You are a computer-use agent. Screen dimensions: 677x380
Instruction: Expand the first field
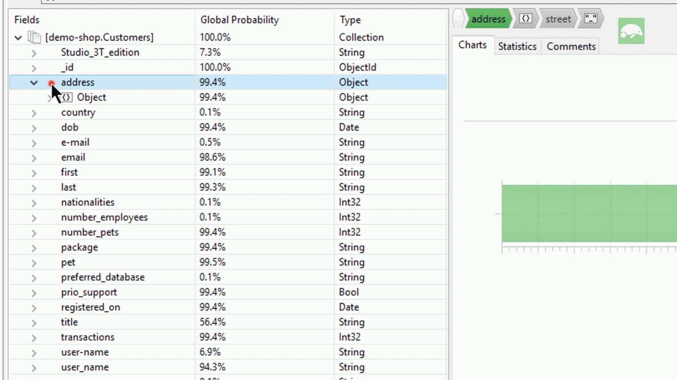coord(34,173)
